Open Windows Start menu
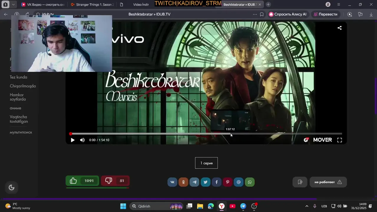 point(123,206)
